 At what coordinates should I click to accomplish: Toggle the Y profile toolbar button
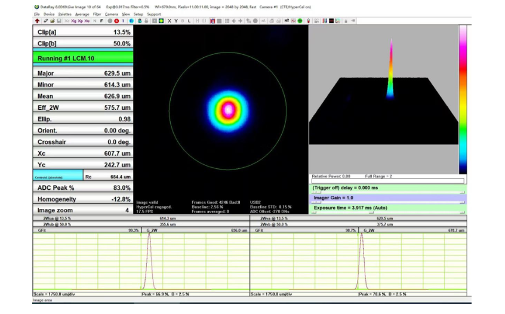(x=176, y=21)
